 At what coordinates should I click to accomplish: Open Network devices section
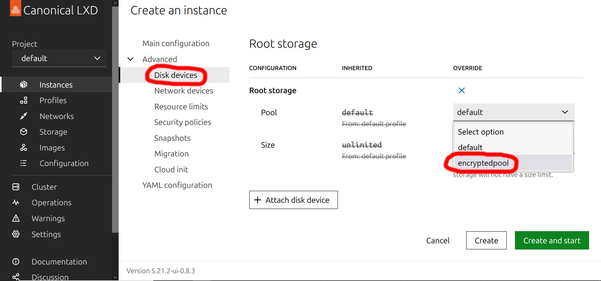pyautogui.click(x=184, y=91)
